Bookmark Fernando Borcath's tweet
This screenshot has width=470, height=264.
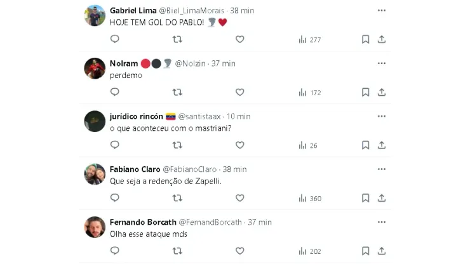[x=366, y=251]
